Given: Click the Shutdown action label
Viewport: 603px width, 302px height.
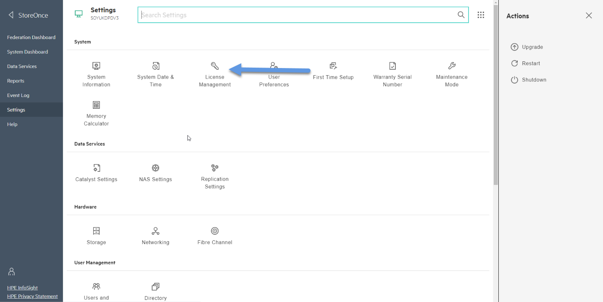Looking at the screenshot, I should point(534,80).
